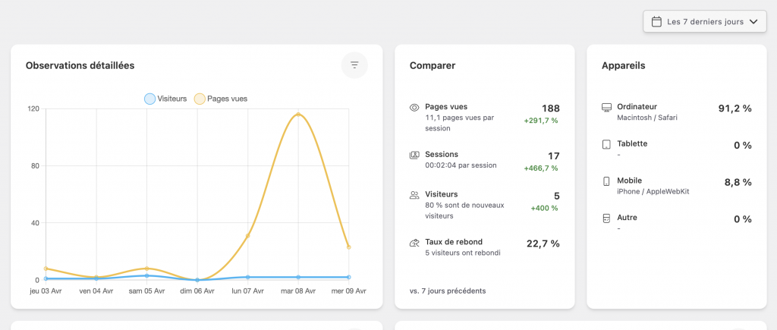The height and width of the screenshot is (330, 777).
Task: Click the +291,7 % change value
Action: pos(541,121)
